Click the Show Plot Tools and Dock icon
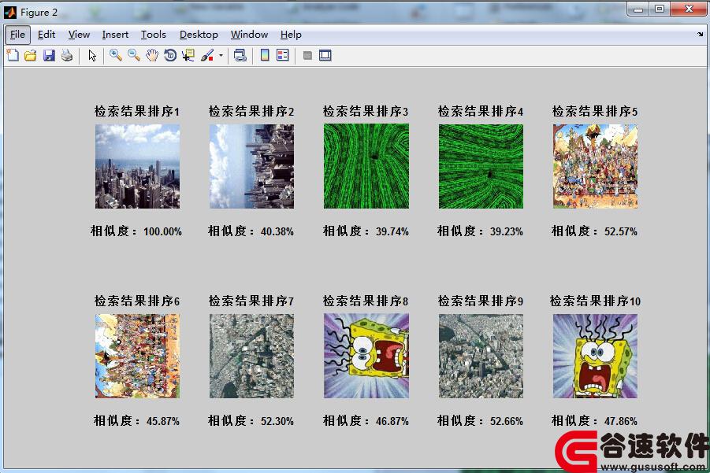This screenshot has height=473, width=710. (x=325, y=56)
